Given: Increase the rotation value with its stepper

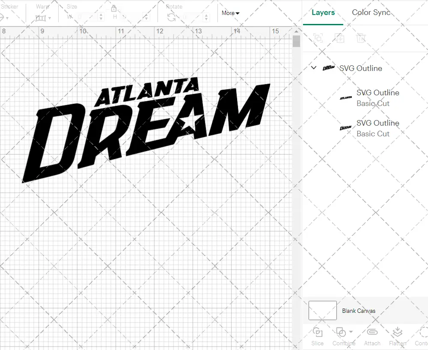Looking at the screenshot, I should click(x=206, y=16).
